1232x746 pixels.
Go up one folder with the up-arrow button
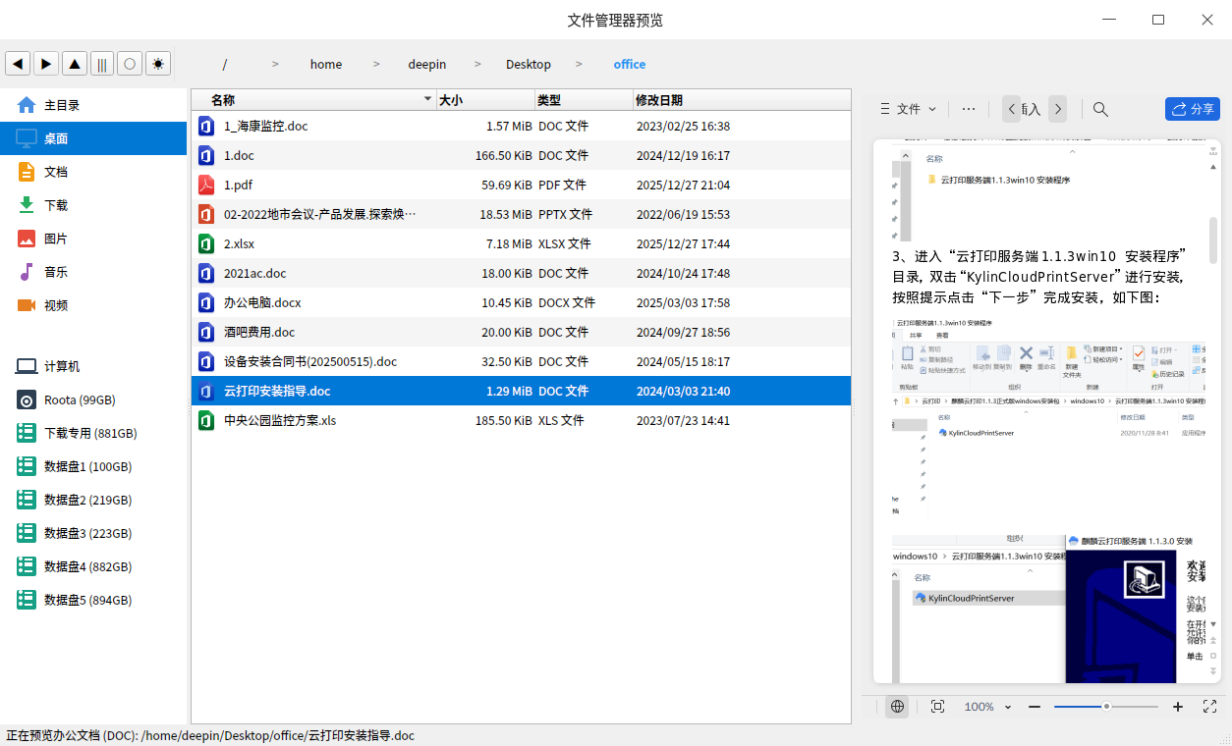[x=75, y=64]
